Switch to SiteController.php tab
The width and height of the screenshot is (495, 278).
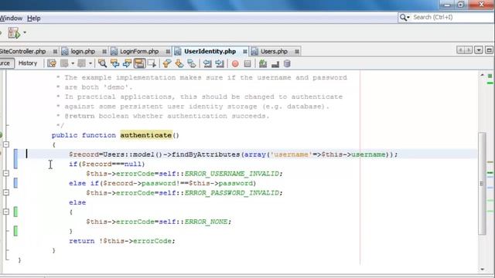pos(23,51)
